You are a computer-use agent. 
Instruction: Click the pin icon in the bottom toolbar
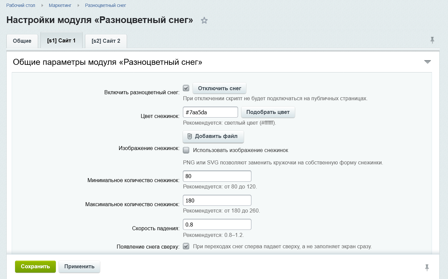coord(427,267)
